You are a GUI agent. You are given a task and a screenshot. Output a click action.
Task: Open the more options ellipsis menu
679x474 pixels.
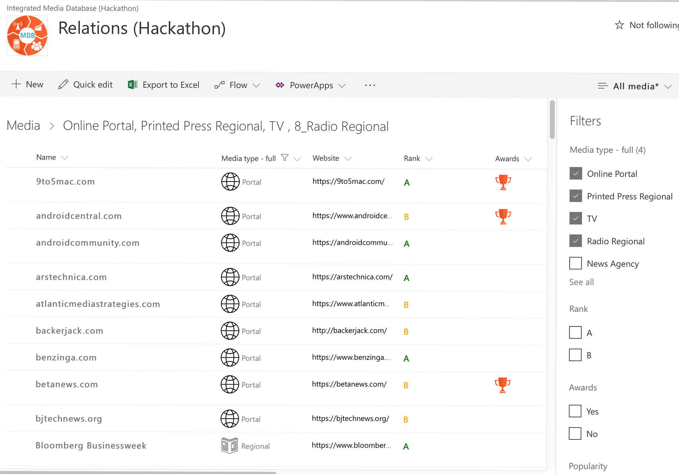(370, 85)
